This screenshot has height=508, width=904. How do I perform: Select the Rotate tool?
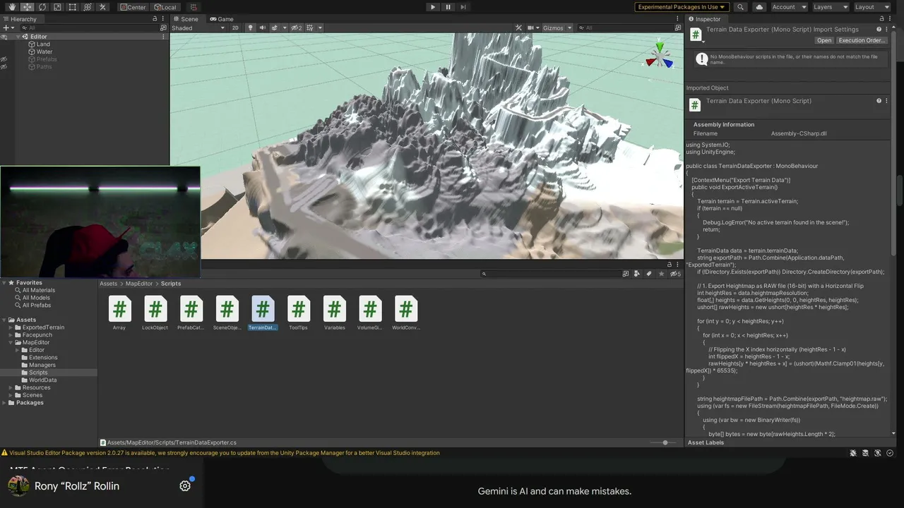[42, 7]
